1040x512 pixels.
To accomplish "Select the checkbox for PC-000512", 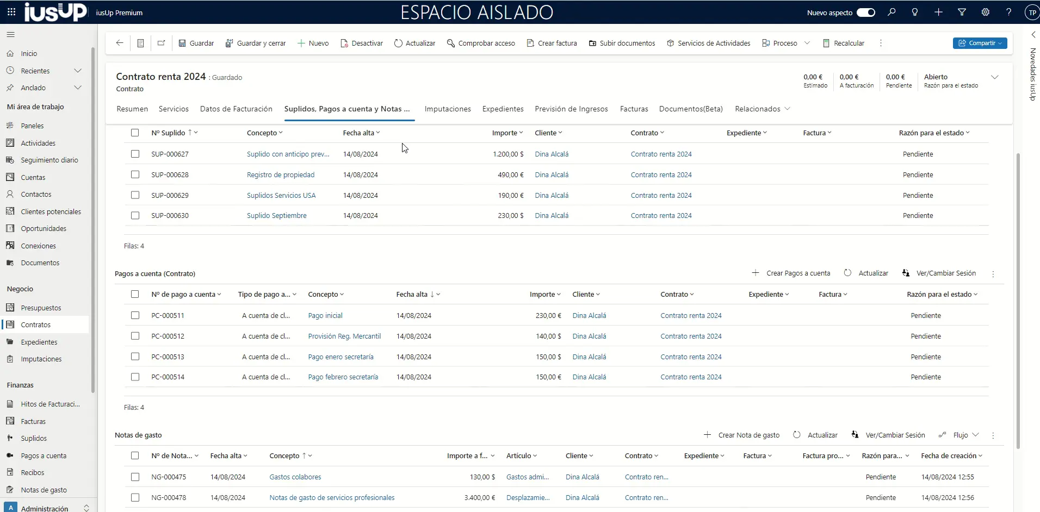I will coord(135,336).
